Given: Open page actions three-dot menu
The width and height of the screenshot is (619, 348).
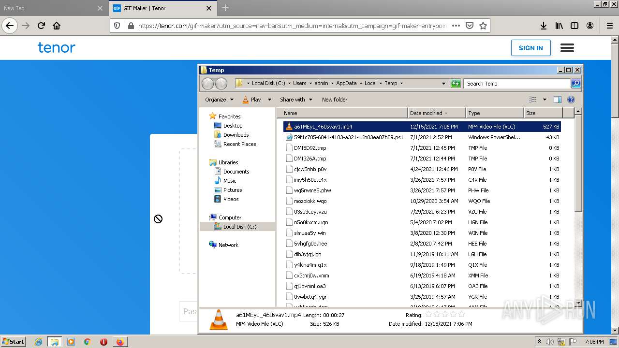Looking at the screenshot, I should click(x=456, y=26).
